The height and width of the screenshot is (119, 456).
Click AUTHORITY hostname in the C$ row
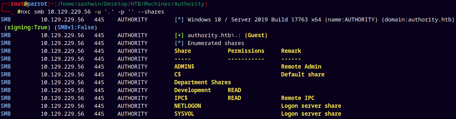[132, 75]
